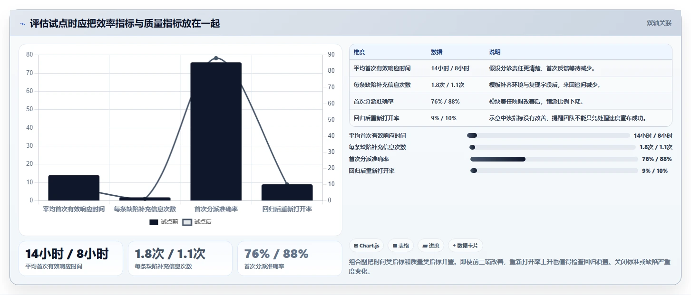Click the 14小时 / 8小时 data card
The width and height of the screenshot is (691, 295).
point(71,258)
